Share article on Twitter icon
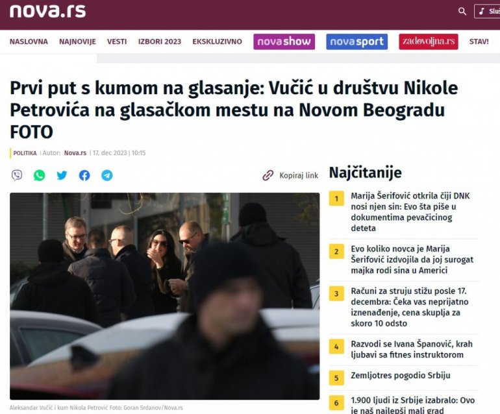 62,175
